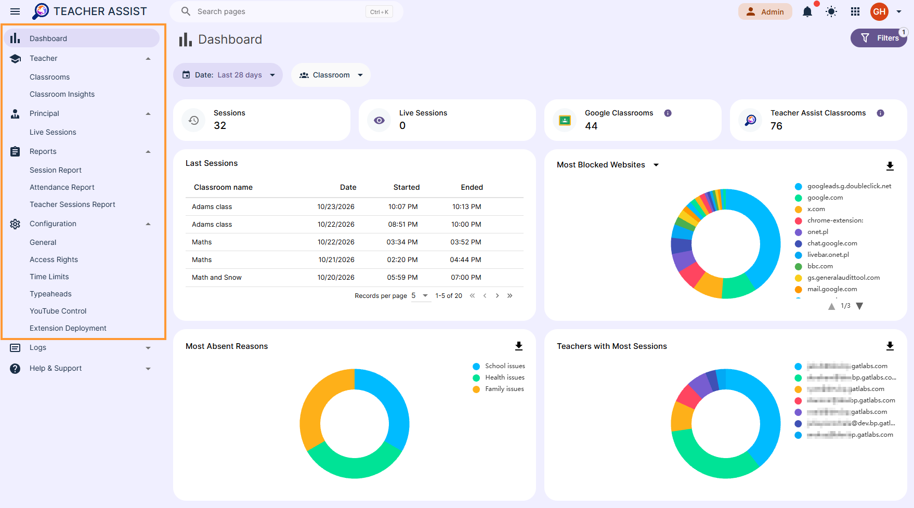Toggle School issues legend swatch
The width and height of the screenshot is (914, 508).
pos(476,366)
